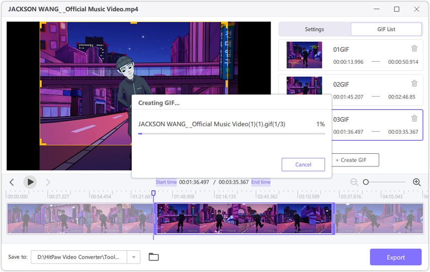Click the top-center crop edge handle
The width and height of the screenshot is (430, 272).
(x=134, y=23)
